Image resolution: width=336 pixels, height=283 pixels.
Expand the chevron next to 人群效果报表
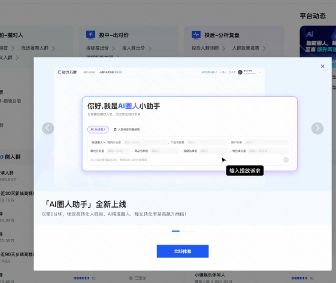(264, 48)
